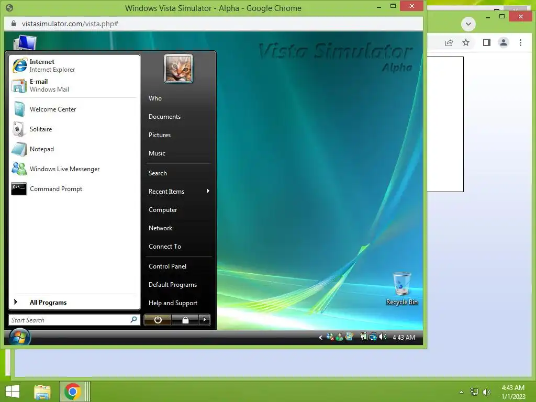Click the Windows tray network icon

pos(474,392)
